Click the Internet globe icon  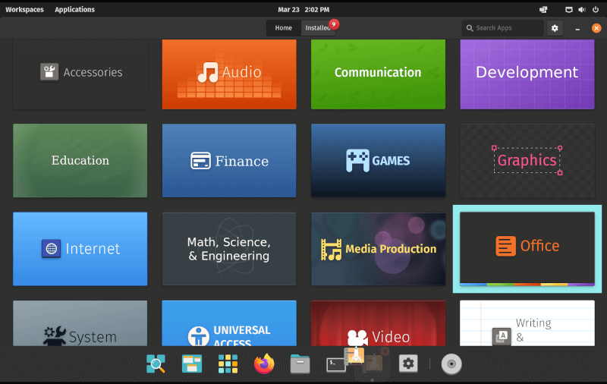[51, 249]
